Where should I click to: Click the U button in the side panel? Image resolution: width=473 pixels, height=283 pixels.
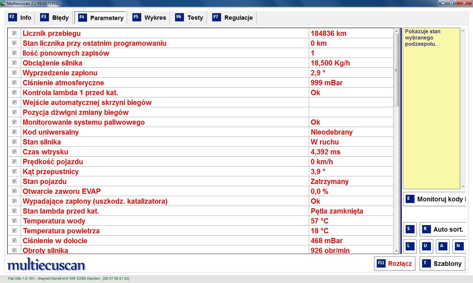(x=426, y=246)
